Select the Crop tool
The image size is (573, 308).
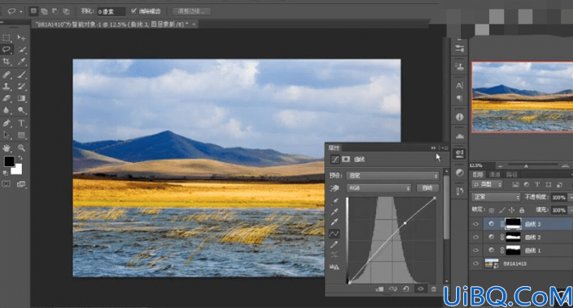pos(7,62)
